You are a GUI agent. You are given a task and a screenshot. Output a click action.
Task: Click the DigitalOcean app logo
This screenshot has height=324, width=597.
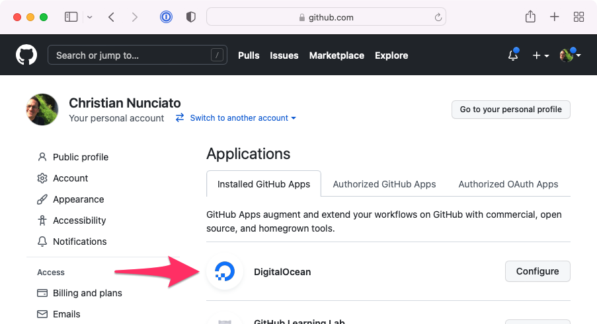tap(225, 272)
